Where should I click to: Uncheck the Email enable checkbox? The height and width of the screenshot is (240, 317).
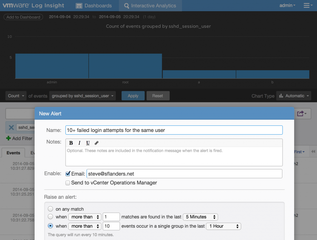click(68, 174)
